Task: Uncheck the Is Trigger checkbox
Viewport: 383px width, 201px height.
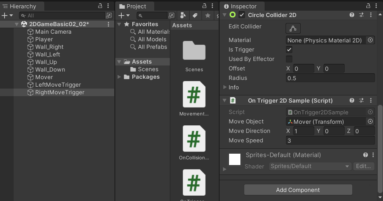Action: coord(289,50)
